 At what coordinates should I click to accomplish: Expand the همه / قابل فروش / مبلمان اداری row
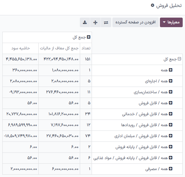click(171, 136)
